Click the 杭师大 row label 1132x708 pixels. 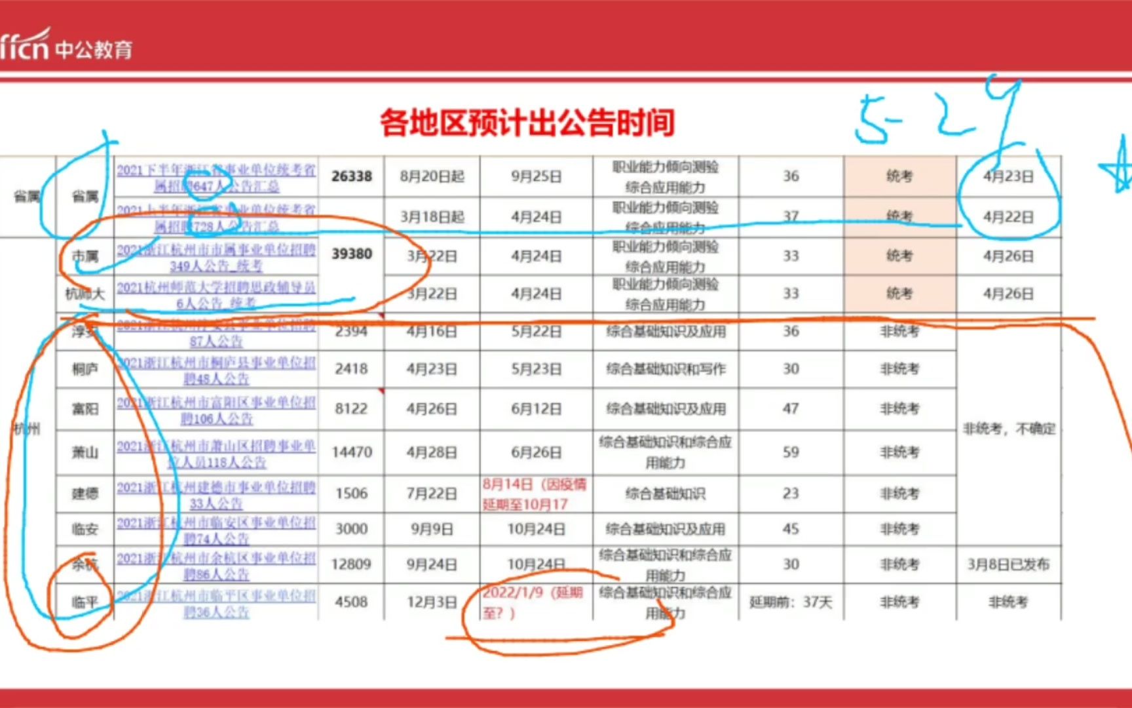(x=85, y=294)
